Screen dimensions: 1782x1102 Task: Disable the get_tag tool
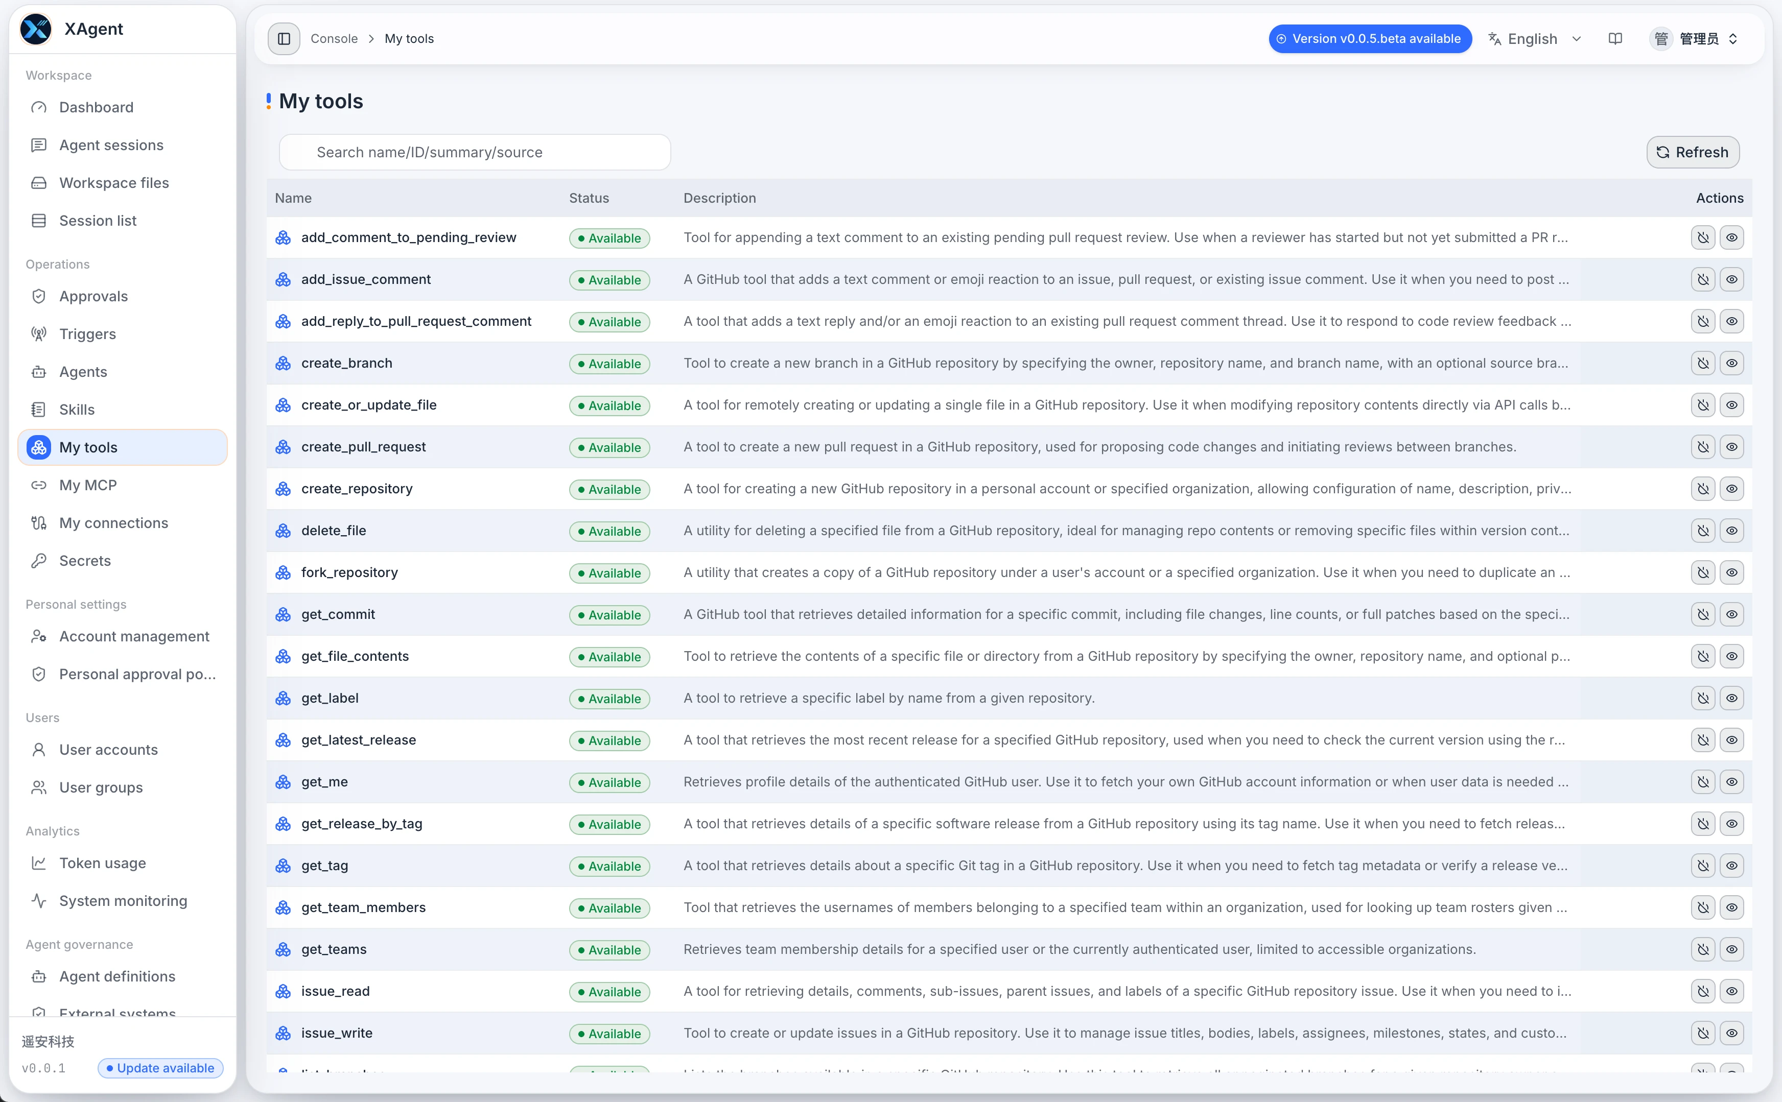1702,866
